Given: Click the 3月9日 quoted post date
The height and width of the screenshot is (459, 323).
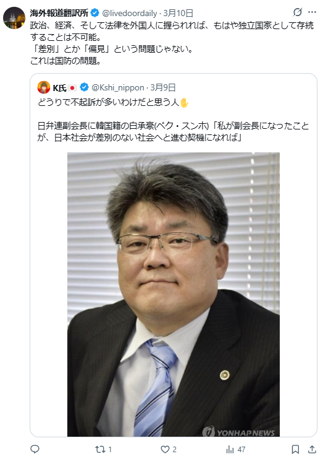Looking at the screenshot, I should (x=163, y=87).
